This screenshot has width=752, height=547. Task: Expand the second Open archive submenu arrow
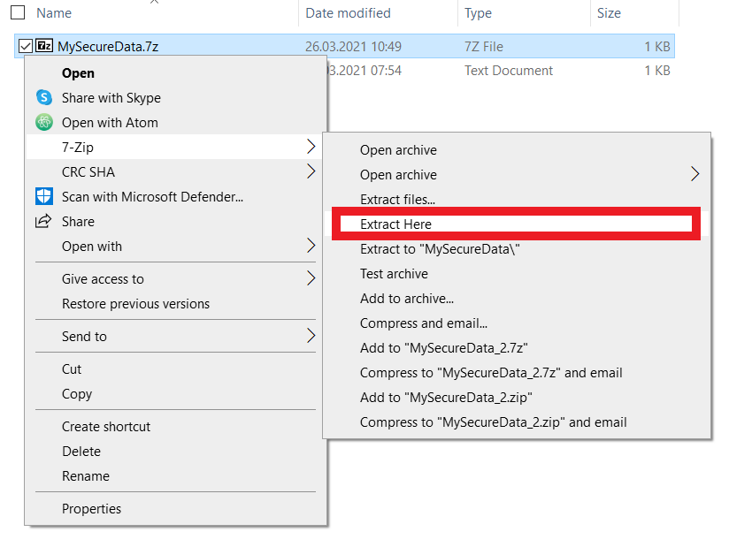(694, 174)
